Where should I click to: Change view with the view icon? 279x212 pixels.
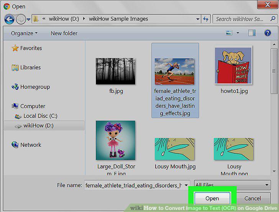229,33
